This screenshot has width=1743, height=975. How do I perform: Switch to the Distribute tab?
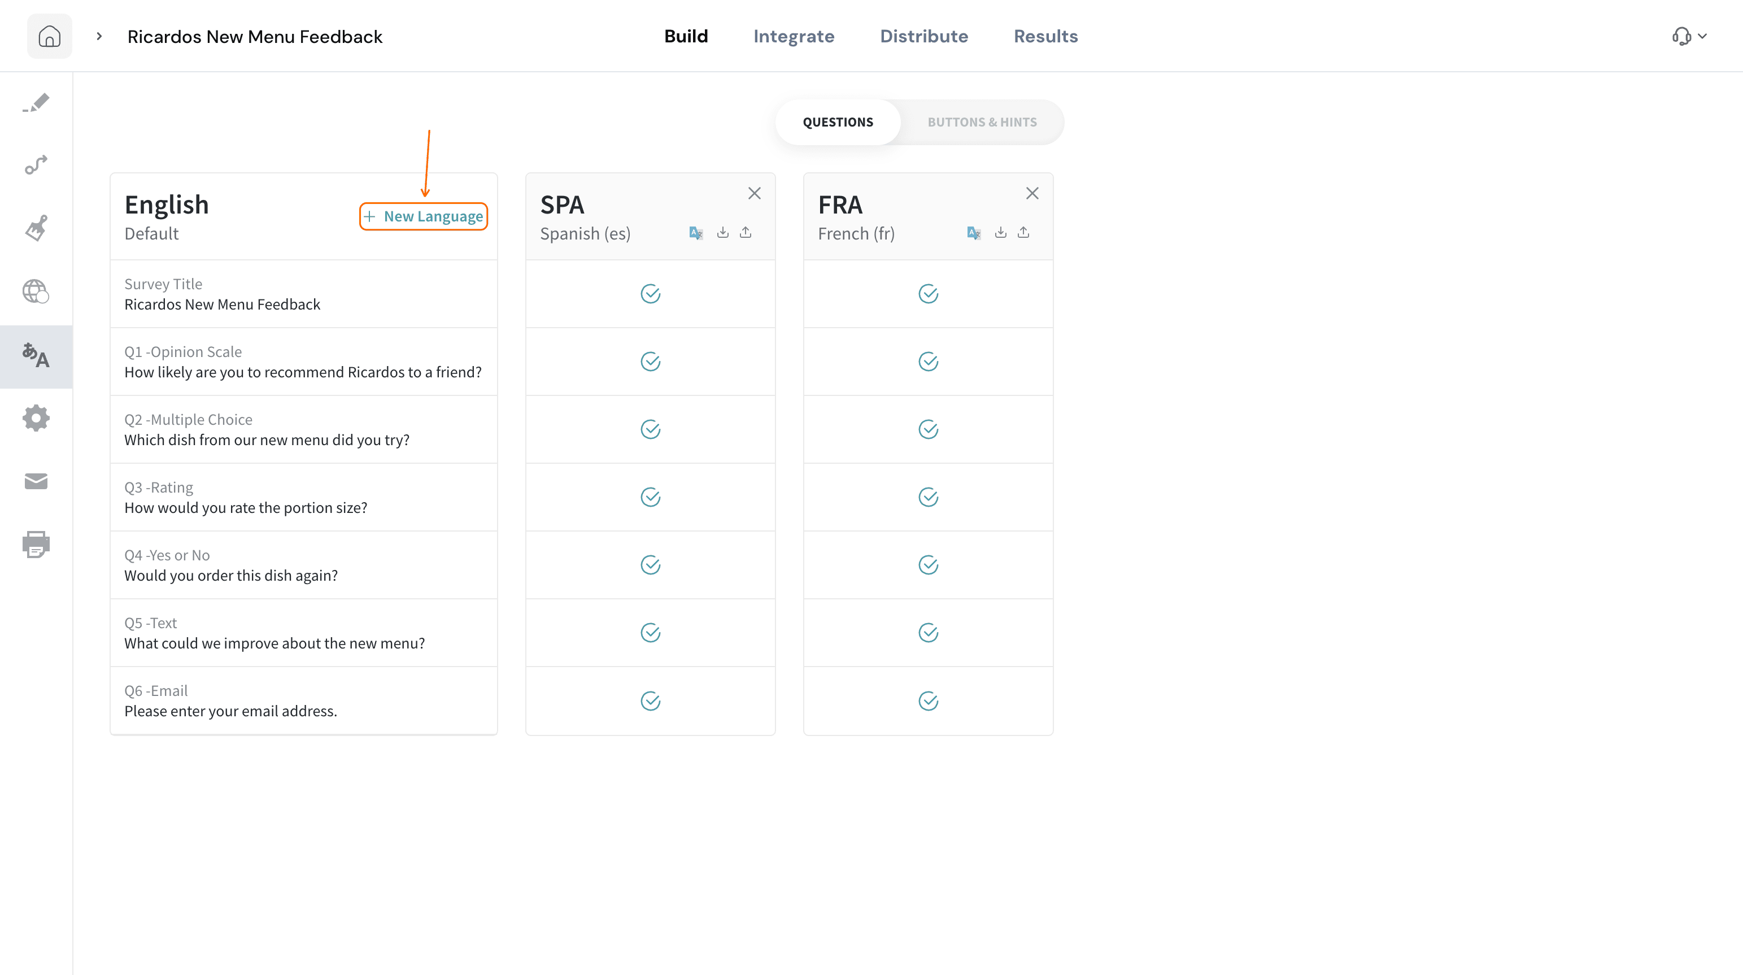tap(923, 36)
